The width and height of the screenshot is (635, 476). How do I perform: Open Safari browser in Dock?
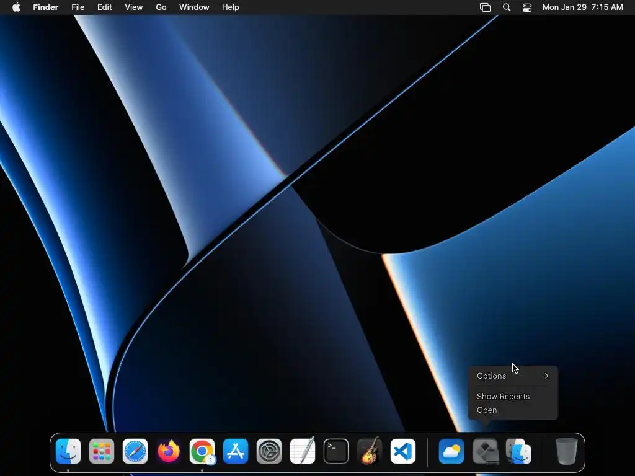point(135,451)
